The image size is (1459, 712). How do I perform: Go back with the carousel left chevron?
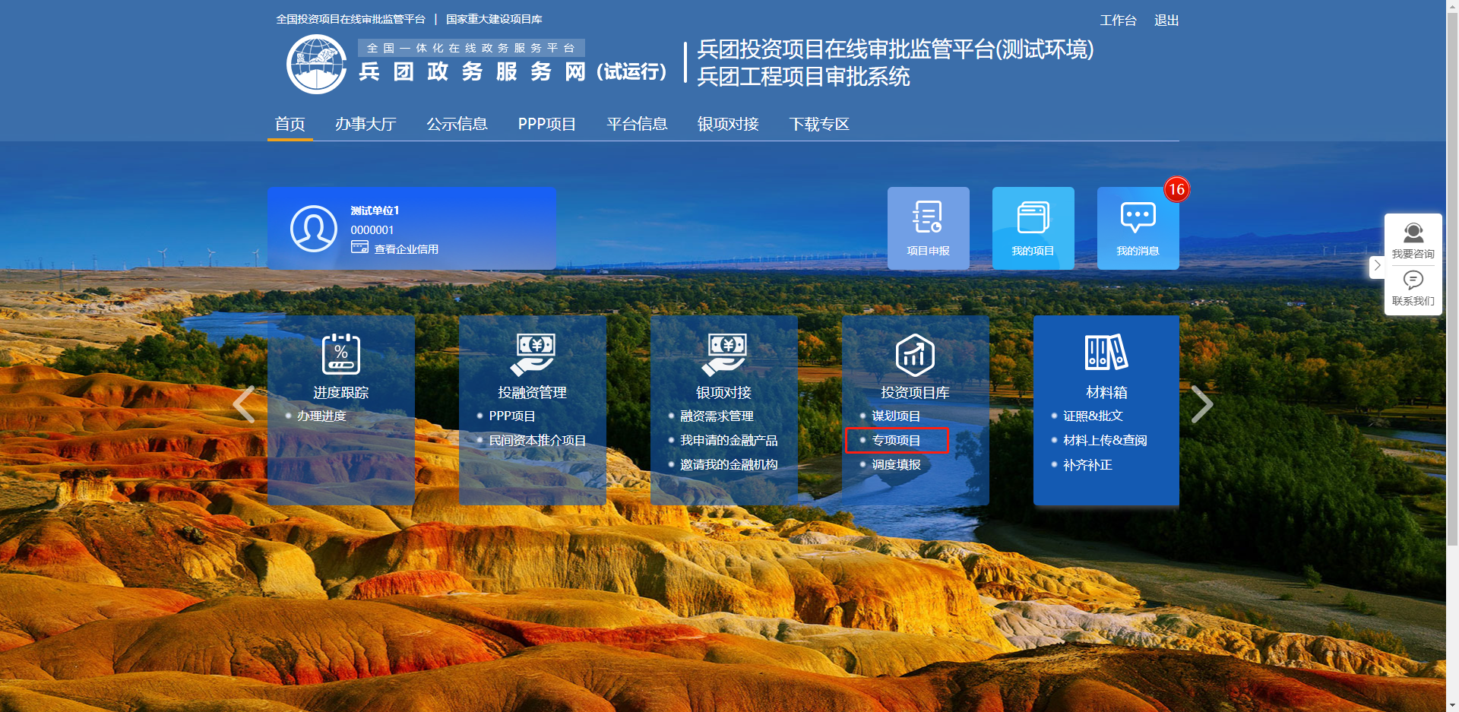click(x=244, y=404)
